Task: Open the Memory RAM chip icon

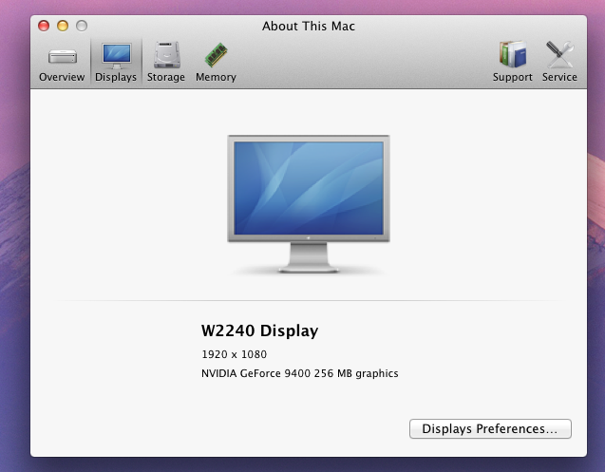Action: coord(216,62)
